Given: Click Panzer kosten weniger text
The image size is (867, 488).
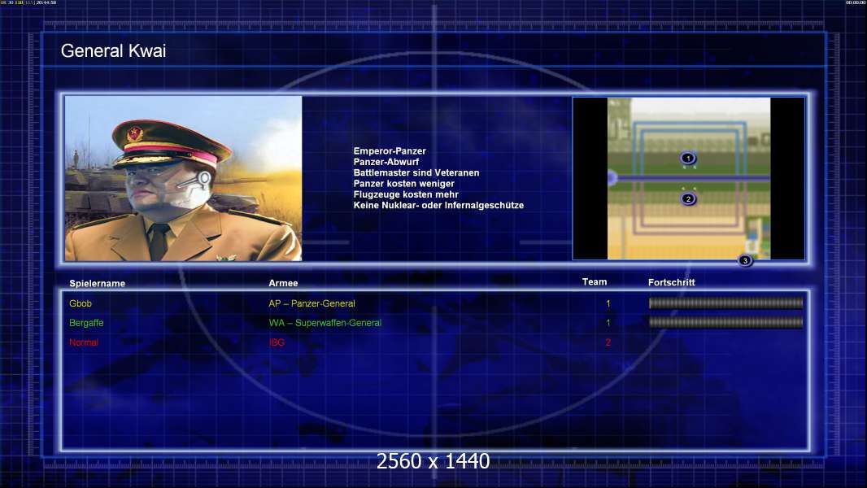Looking at the screenshot, I should [x=403, y=184].
